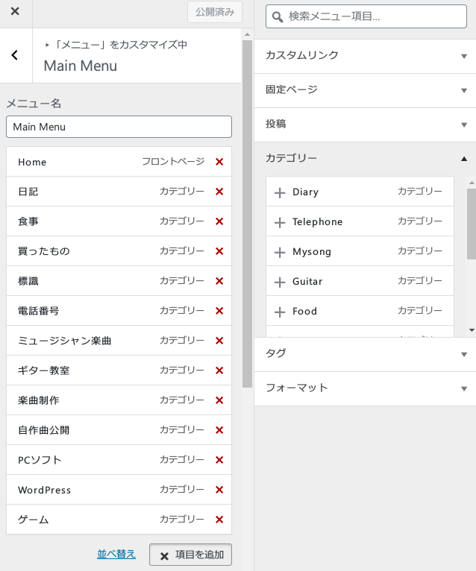476x571 pixels.
Task: Add the Food category to the menu
Action: click(x=280, y=312)
